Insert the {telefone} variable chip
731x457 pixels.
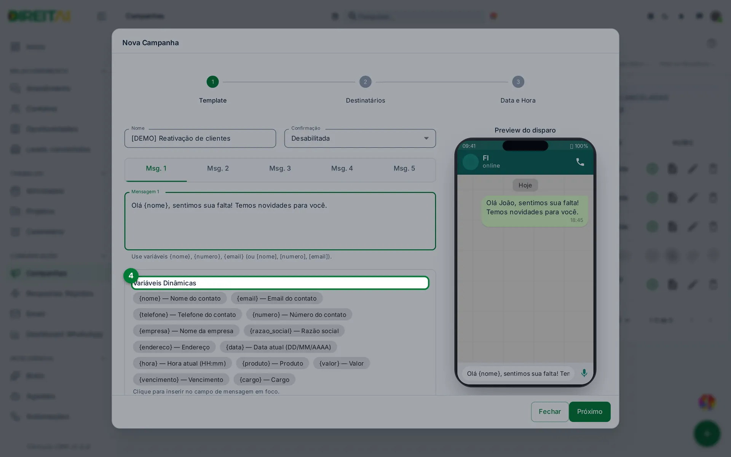[187, 315]
